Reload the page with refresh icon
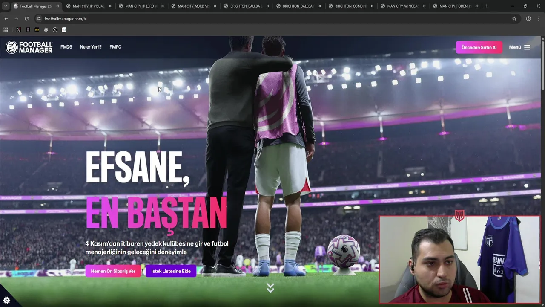This screenshot has height=307, width=545. pos(26,19)
